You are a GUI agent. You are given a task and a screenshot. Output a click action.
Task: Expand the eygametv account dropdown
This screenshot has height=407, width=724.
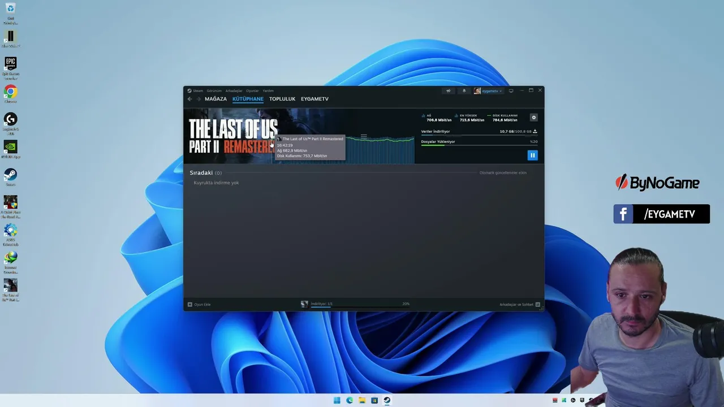pos(488,90)
